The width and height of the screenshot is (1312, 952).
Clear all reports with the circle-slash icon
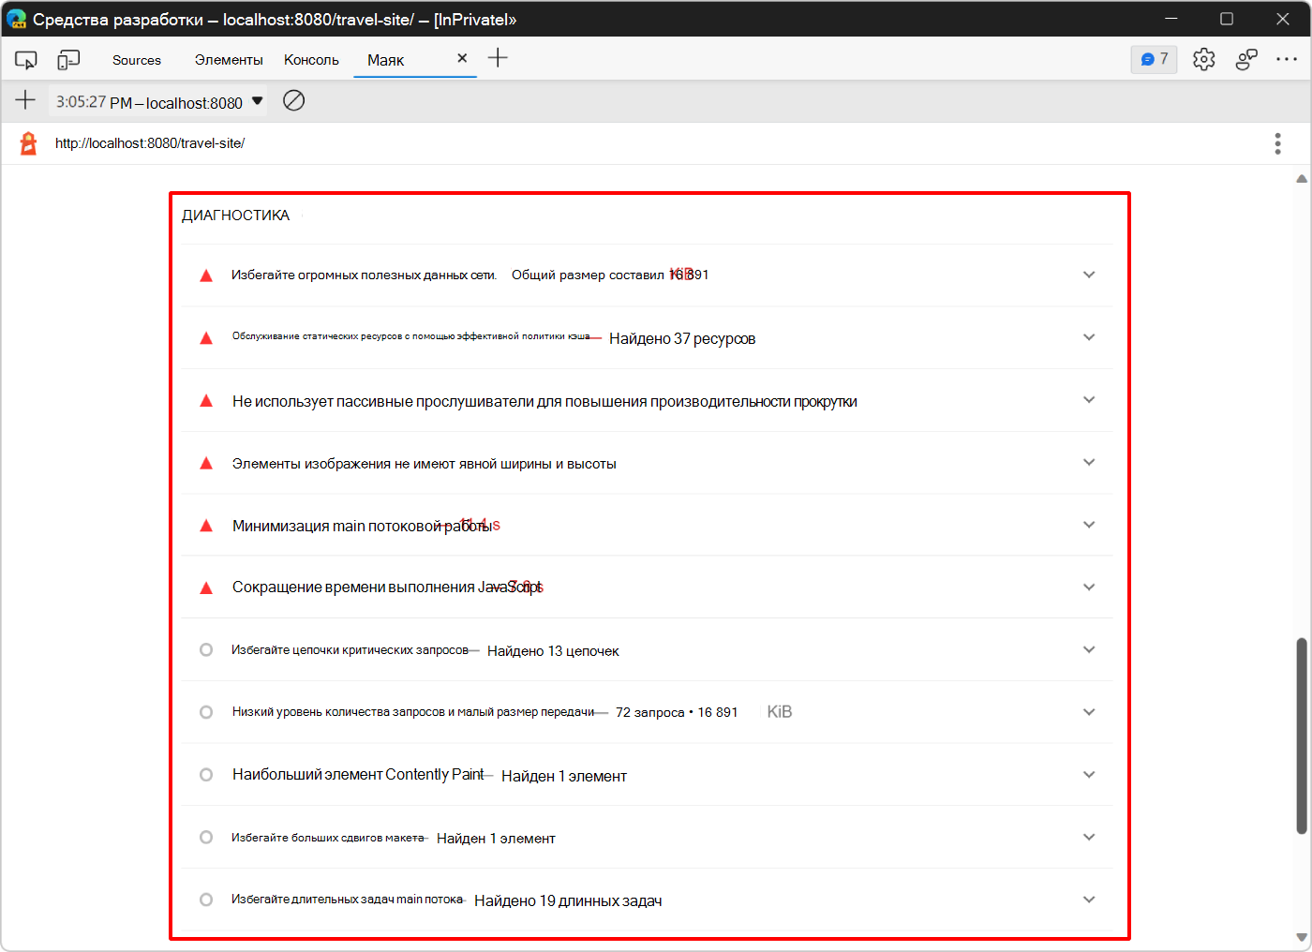click(293, 100)
